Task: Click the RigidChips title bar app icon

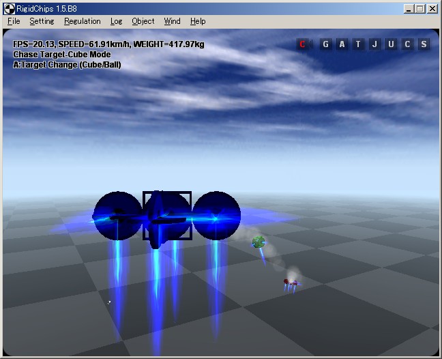Action: pos(9,8)
